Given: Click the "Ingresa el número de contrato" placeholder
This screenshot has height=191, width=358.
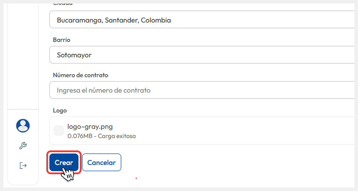Looking at the screenshot, I should [104, 90].
